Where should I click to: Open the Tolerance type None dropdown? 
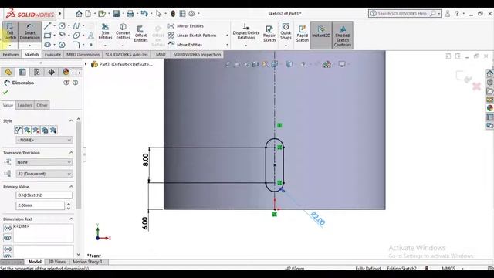[44, 162]
